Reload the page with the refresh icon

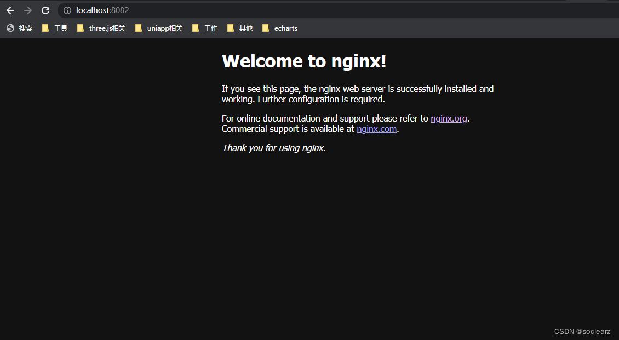(45, 10)
